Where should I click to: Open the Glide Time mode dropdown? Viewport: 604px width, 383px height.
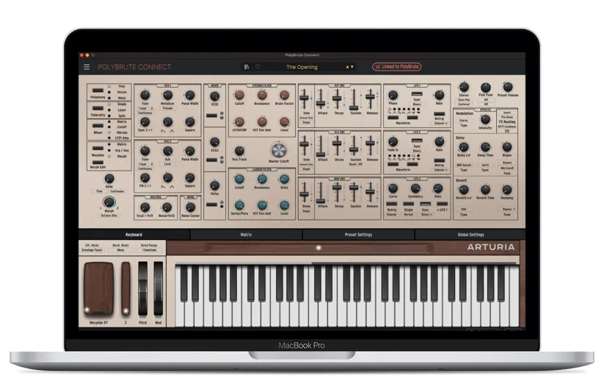99,191
